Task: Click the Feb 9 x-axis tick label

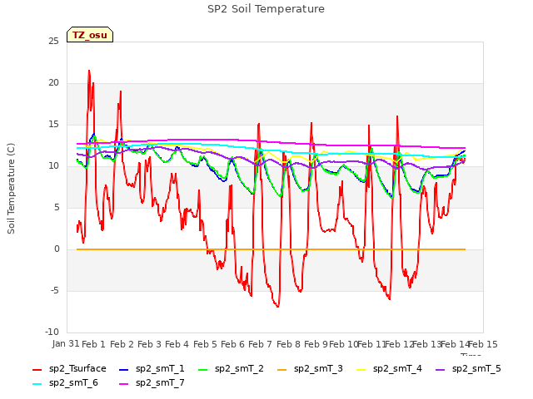Action: click(x=316, y=344)
